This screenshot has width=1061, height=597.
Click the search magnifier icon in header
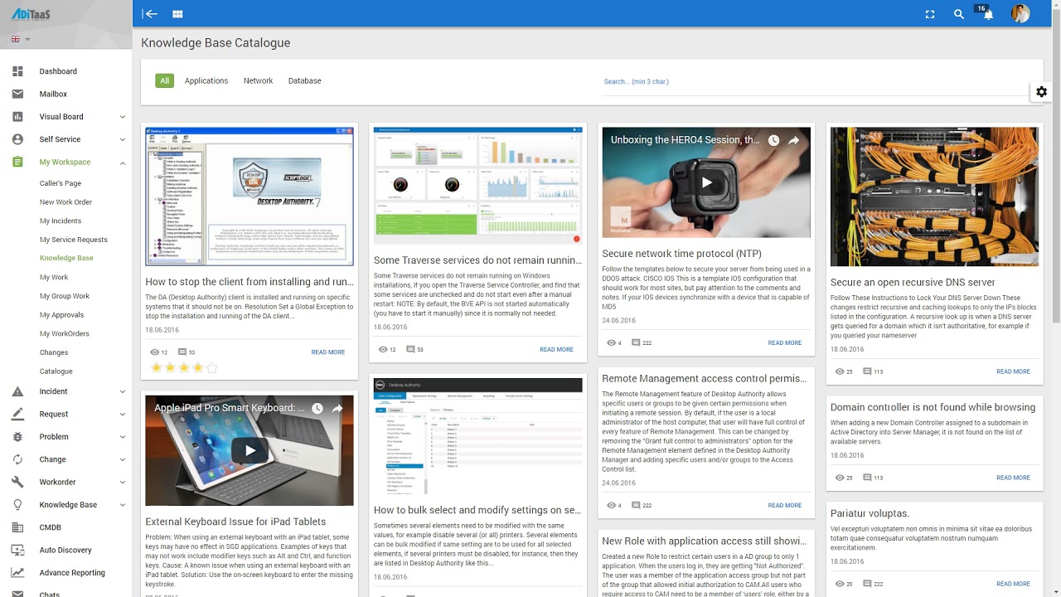[959, 14]
